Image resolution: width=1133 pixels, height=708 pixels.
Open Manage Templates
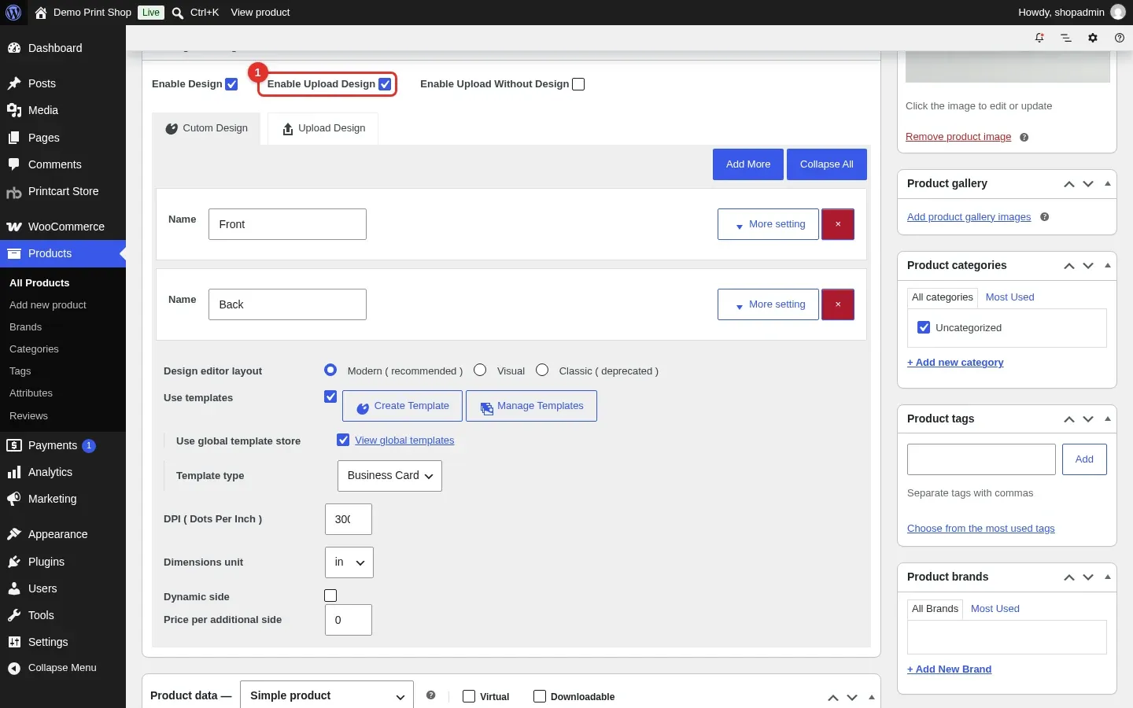531,406
